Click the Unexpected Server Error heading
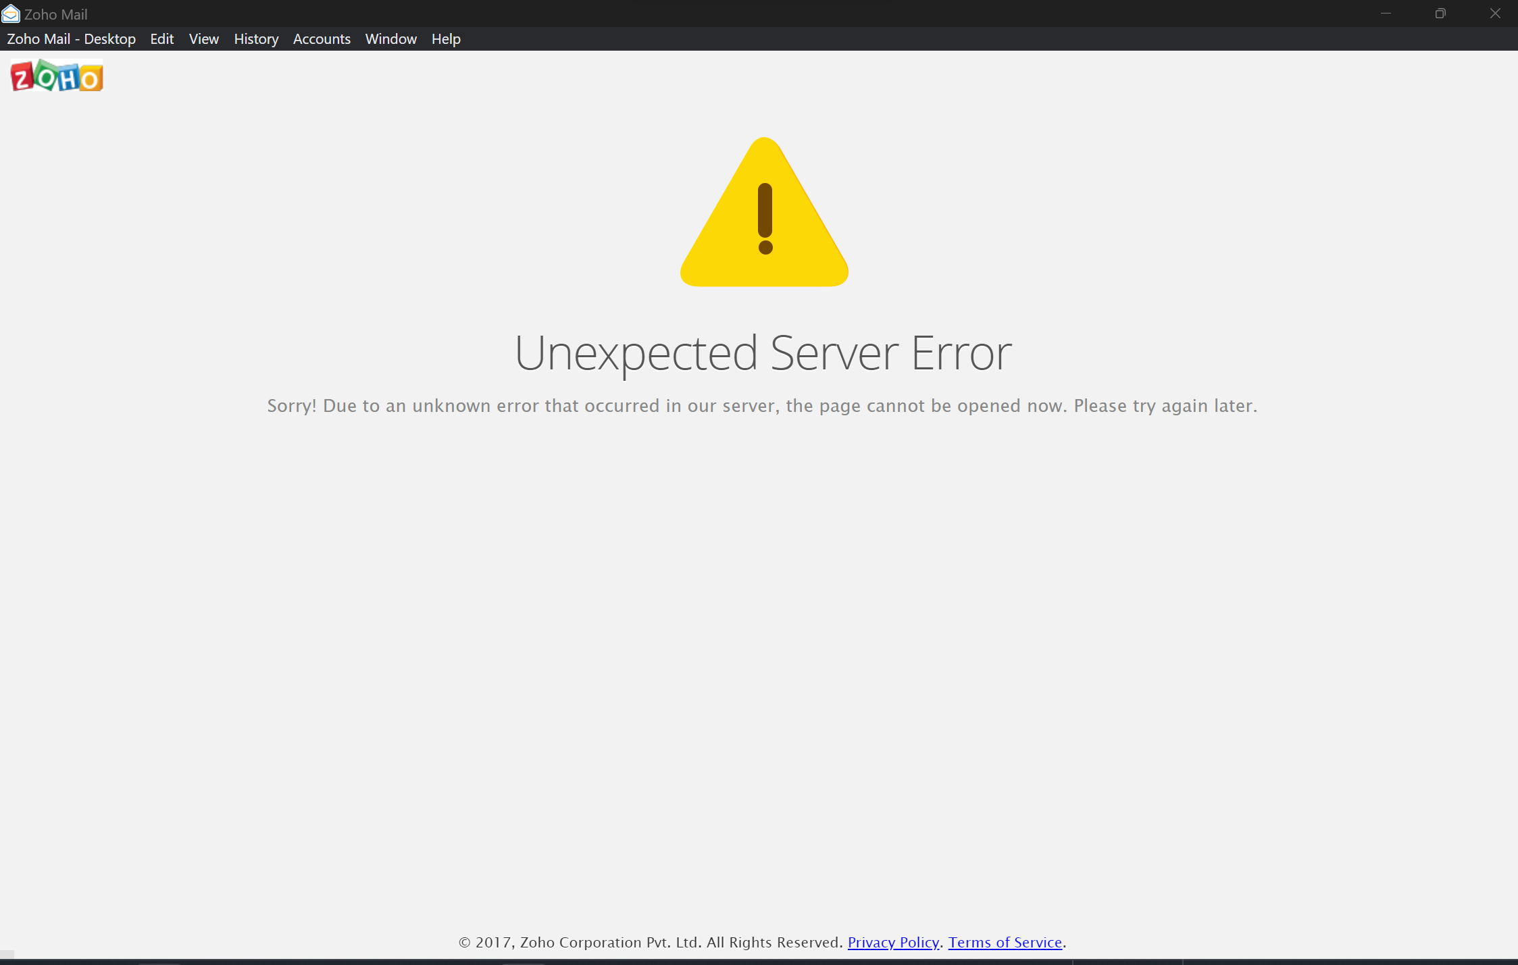This screenshot has width=1518, height=965. tap(763, 353)
